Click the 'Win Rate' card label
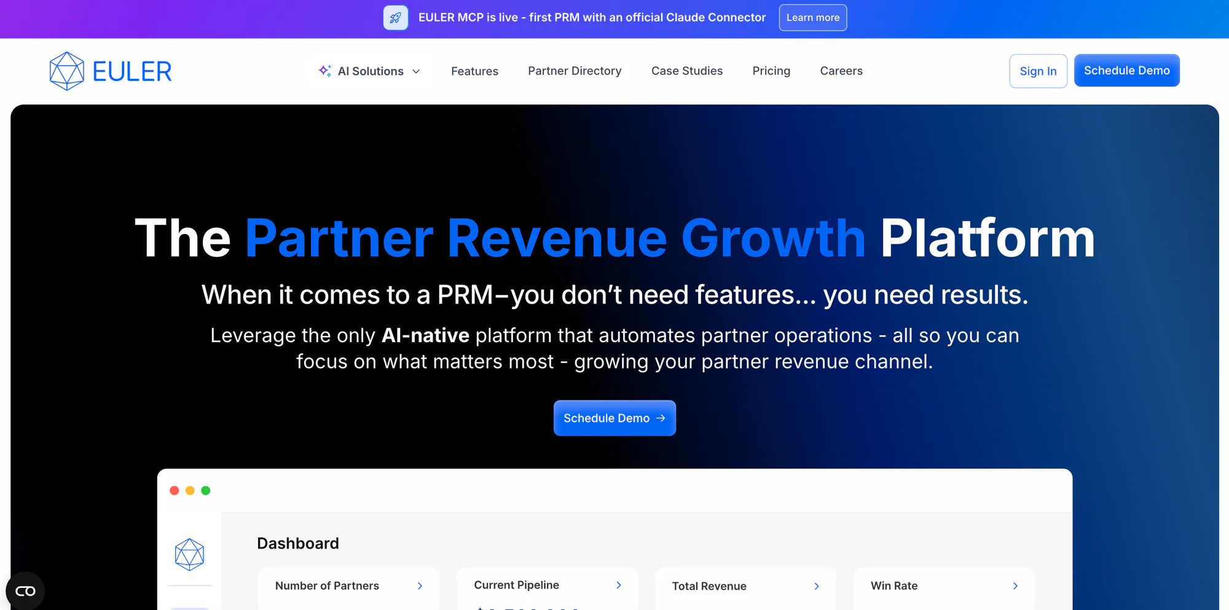 click(894, 586)
